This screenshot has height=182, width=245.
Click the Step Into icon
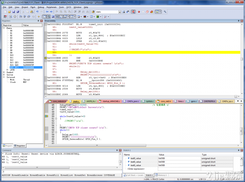tap(21, 17)
